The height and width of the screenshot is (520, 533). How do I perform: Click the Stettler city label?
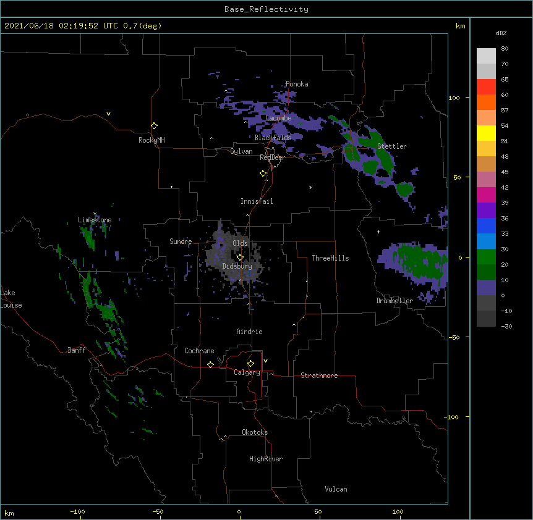pos(392,146)
